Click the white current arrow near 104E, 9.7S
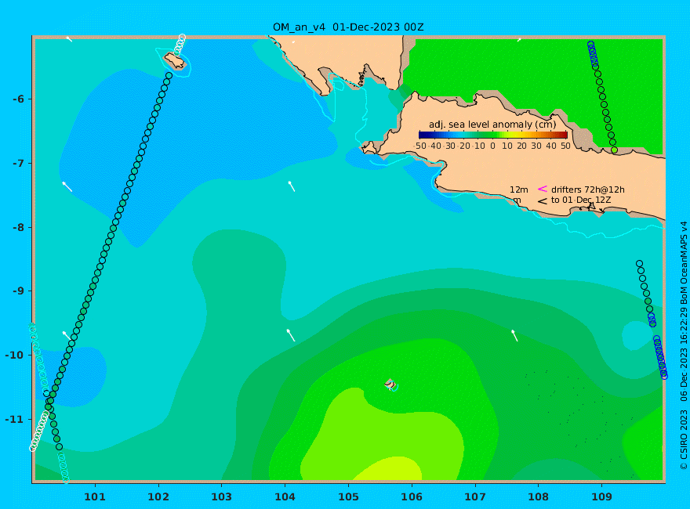Image resolution: width=690 pixels, height=509 pixels. pos(290,335)
